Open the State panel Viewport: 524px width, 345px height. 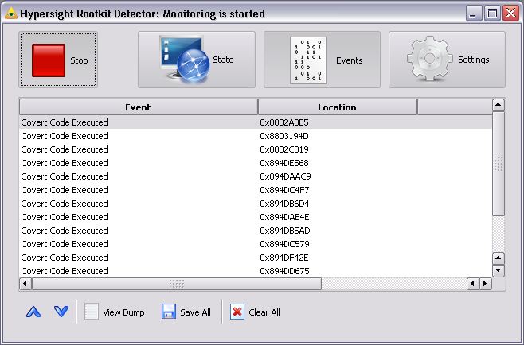click(197, 60)
